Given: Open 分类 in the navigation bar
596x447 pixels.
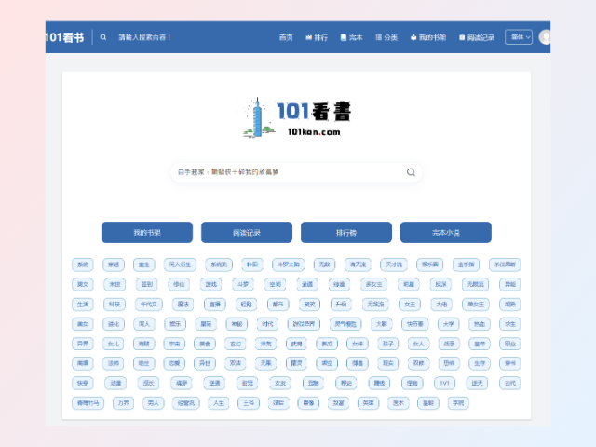Looking at the screenshot, I should pos(386,37).
